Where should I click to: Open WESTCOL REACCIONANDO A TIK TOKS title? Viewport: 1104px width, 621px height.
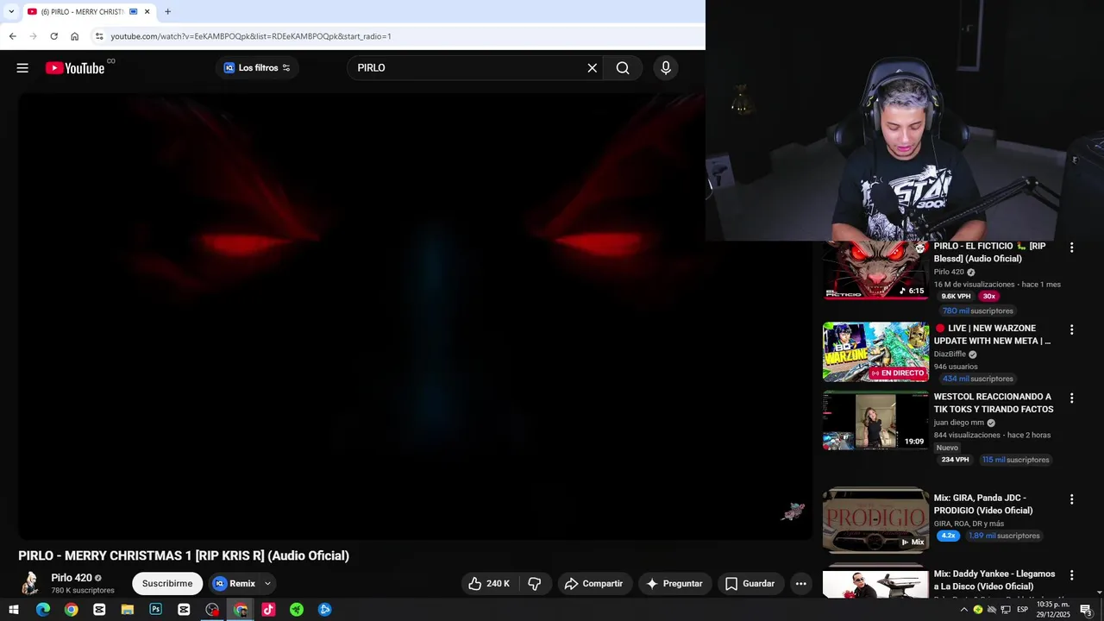994,403
